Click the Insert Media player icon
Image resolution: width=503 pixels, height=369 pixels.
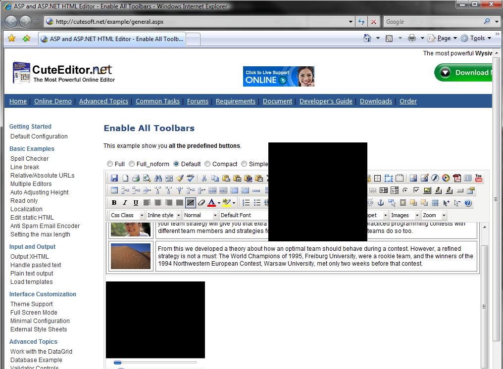click(x=446, y=178)
